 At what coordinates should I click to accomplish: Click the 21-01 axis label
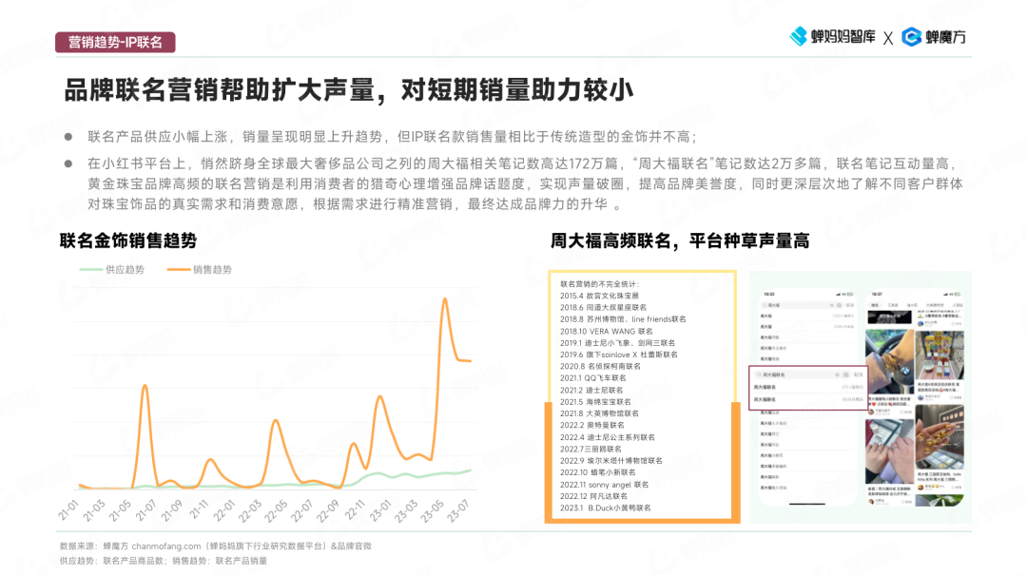68,509
